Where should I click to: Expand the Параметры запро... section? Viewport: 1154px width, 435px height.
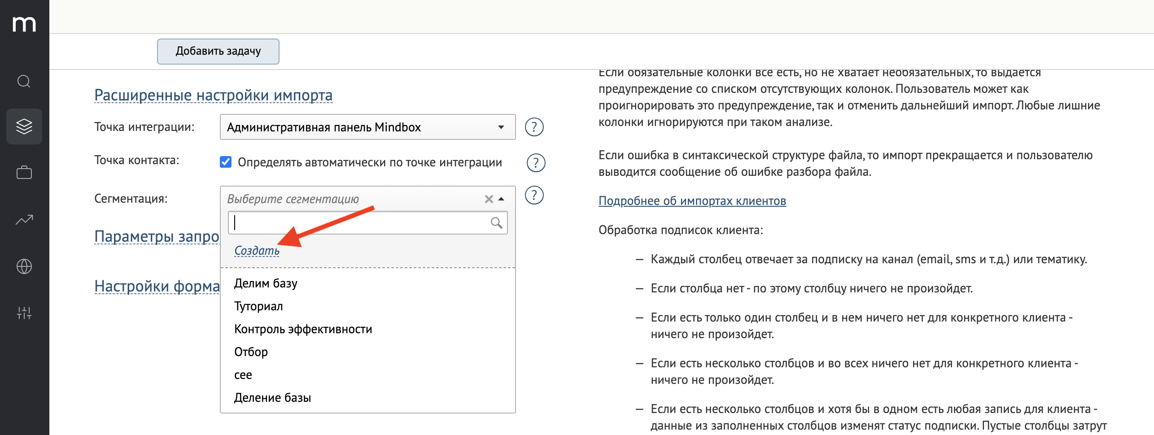[x=157, y=236]
